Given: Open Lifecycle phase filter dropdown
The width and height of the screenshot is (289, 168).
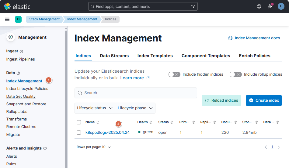Looking at the screenshot, I should pos(135,108).
